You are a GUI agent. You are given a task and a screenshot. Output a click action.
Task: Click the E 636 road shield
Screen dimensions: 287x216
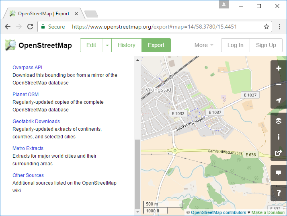(x=250, y=154)
